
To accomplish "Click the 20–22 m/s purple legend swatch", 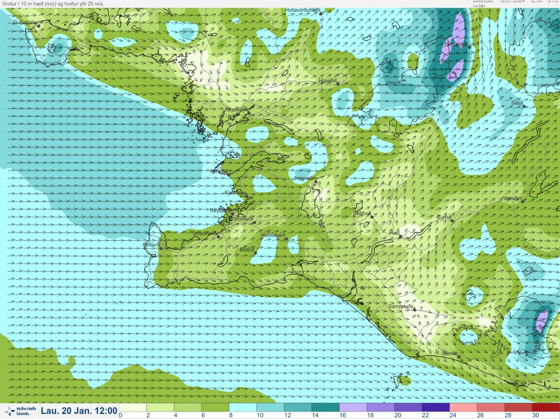I will (408, 408).
